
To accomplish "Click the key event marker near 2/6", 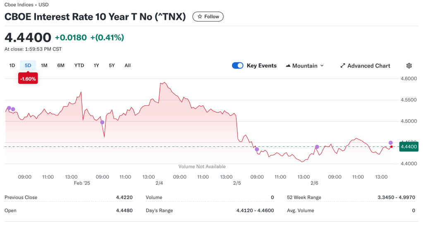I will 317,147.
